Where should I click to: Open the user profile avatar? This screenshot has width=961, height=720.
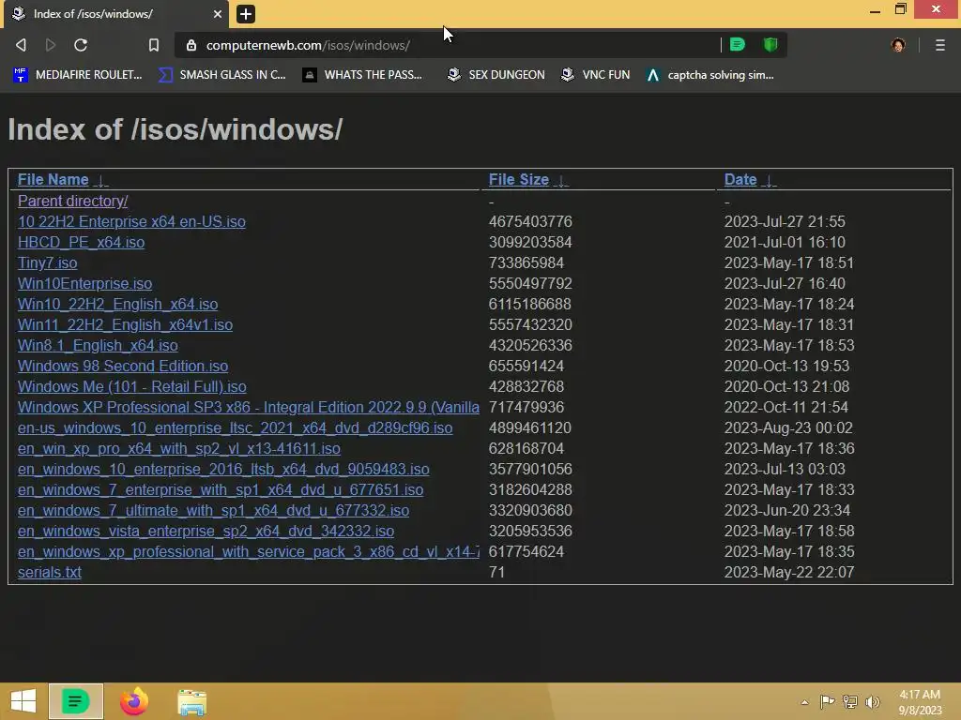pos(898,45)
